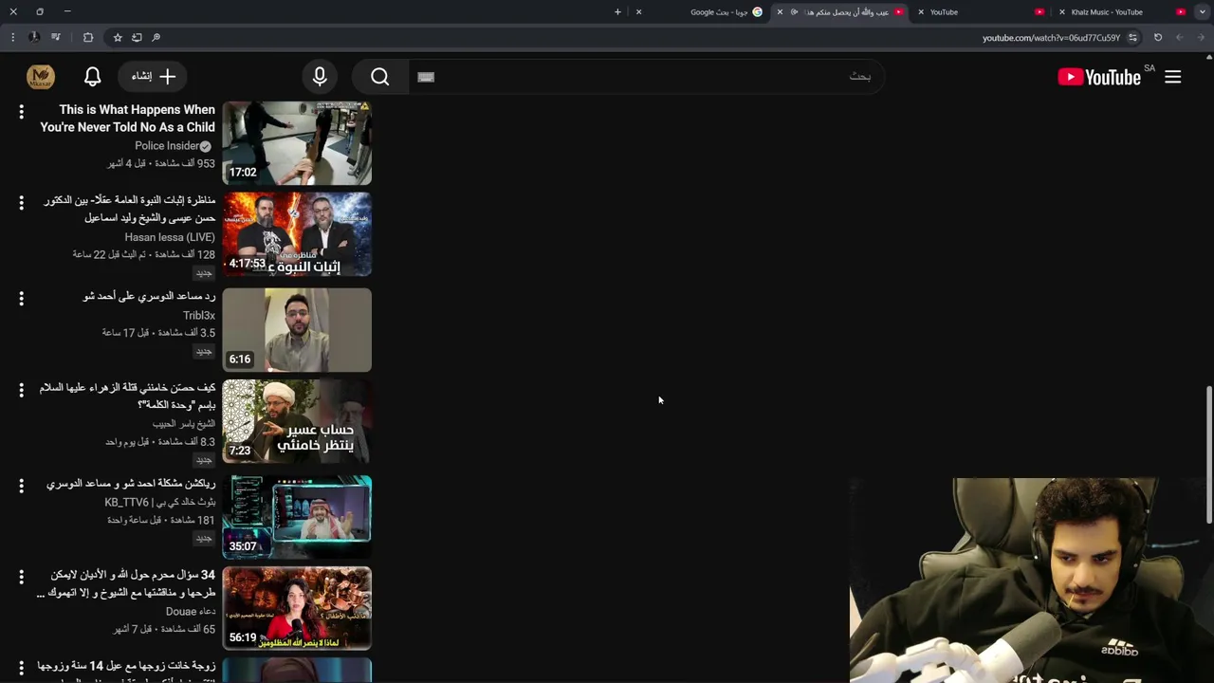Open the on-screen keyboard in the search box

[426, 77]
